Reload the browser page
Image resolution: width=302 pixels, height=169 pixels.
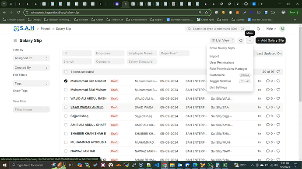click(x=18, y=13)
